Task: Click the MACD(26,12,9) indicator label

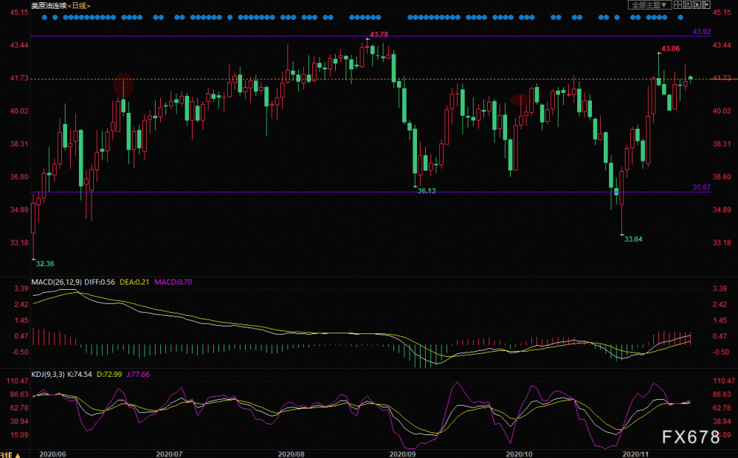Action: pos(57,282)
